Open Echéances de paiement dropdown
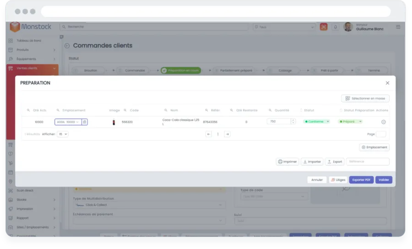 [149, 221]
